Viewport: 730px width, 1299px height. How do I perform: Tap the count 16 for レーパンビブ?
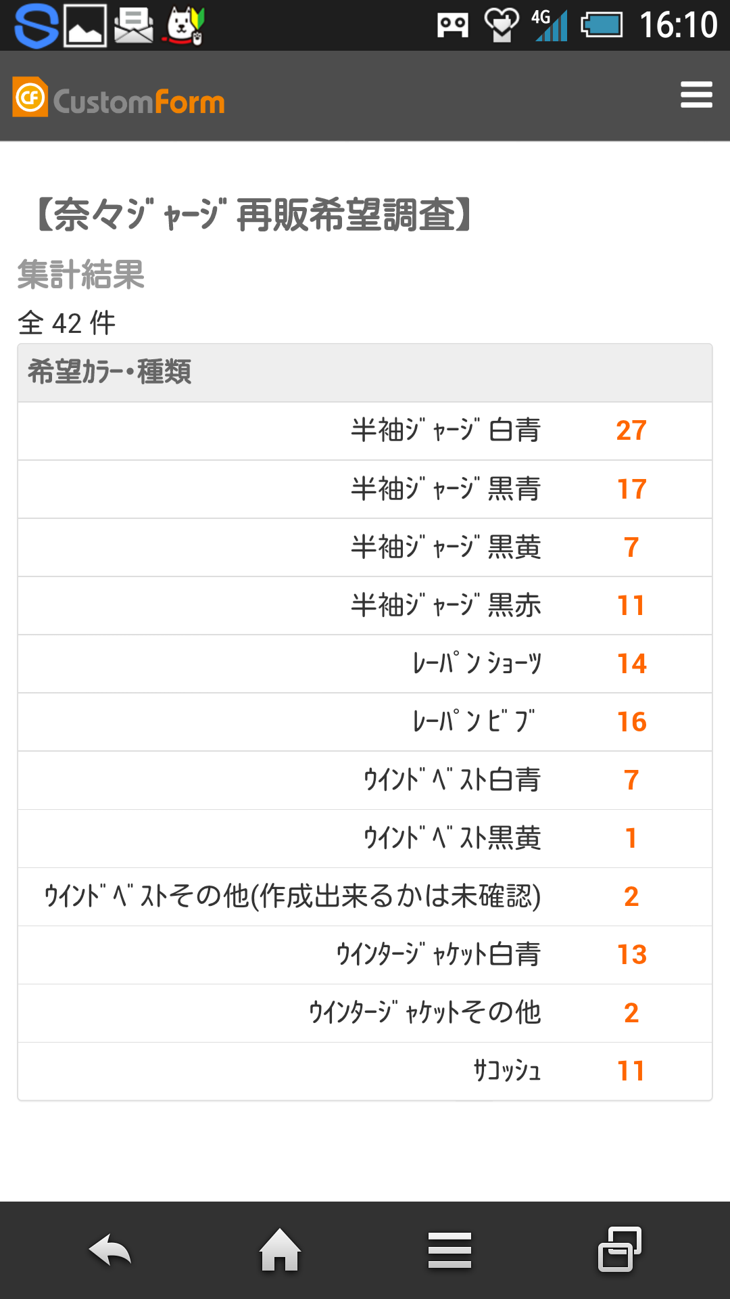point(632,722)
